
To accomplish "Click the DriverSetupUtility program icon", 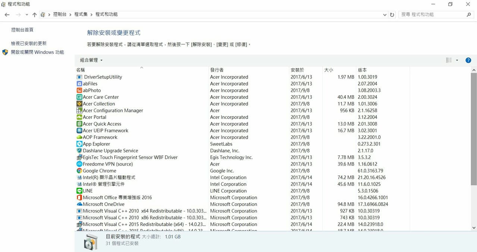I will click(79, 77).
